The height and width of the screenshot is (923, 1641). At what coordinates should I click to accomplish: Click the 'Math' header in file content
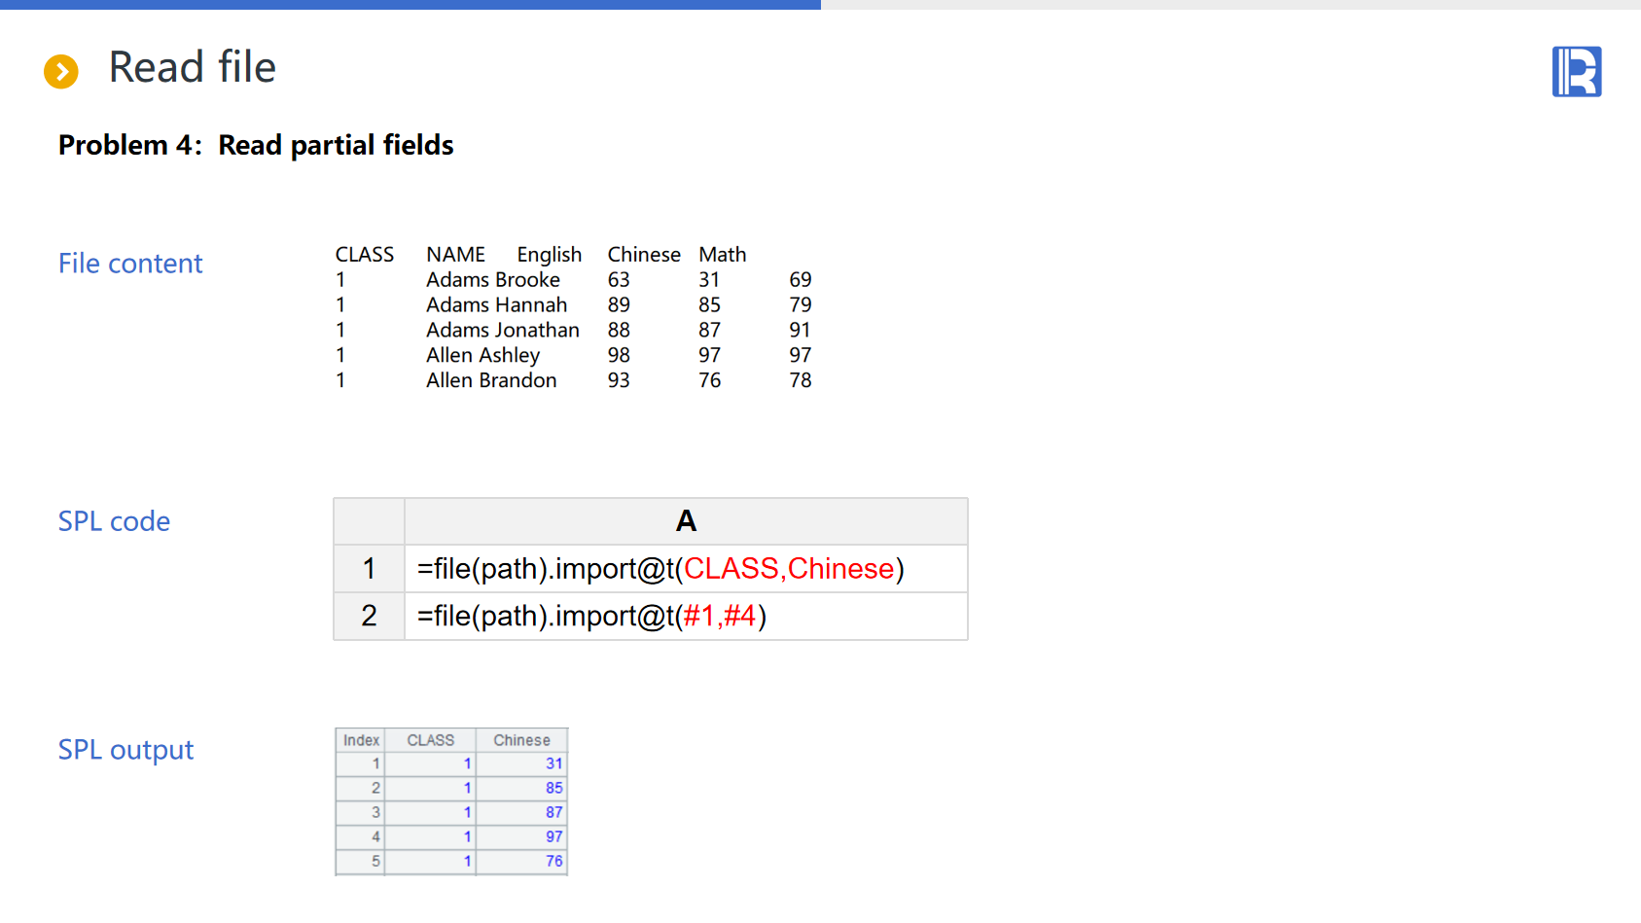(722, 255)
